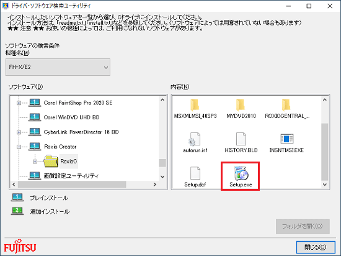341x256 pixels.
Task: Click the 閉じる(C) button
Action: coord(316,247)
